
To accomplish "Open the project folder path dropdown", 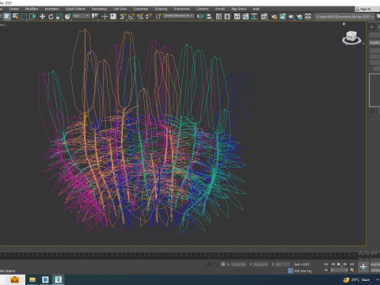I will tap(345, 17).
